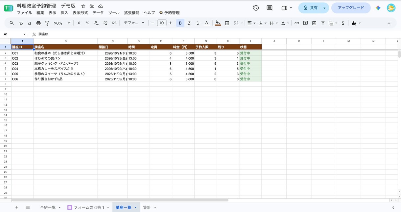The image size is (401, 212).
Task: Click the search menus magnifier icon
Action: [x=12, y=23]
